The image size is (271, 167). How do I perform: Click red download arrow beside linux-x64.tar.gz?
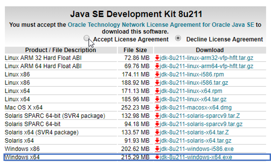(x=157, y=99)
